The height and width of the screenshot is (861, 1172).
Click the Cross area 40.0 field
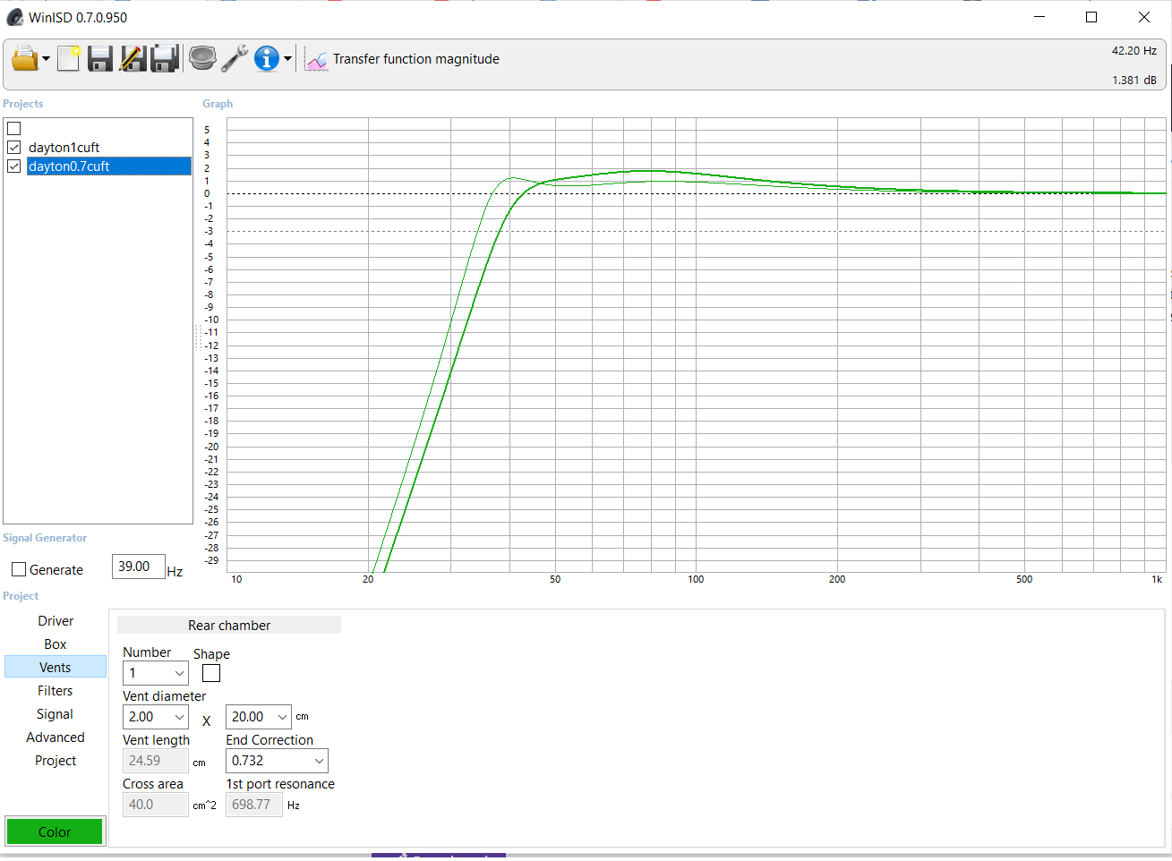point(155,805)
